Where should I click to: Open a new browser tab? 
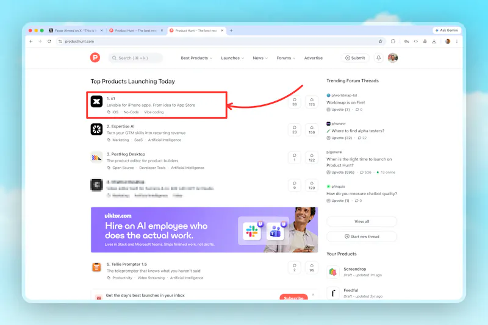click(x=231, y=30)
